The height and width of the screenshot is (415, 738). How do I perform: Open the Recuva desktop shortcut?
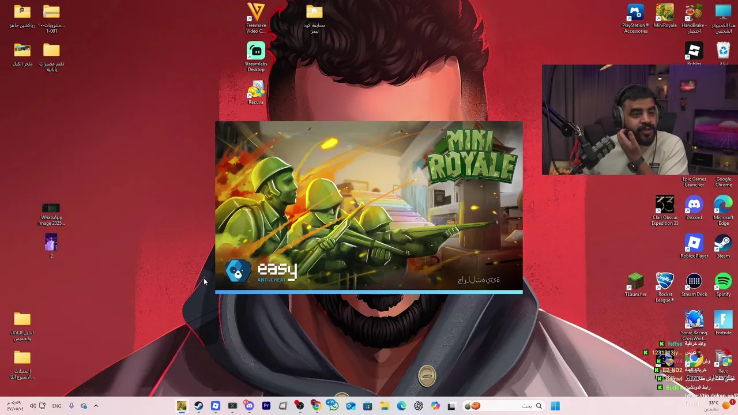[x=256, y=92]
